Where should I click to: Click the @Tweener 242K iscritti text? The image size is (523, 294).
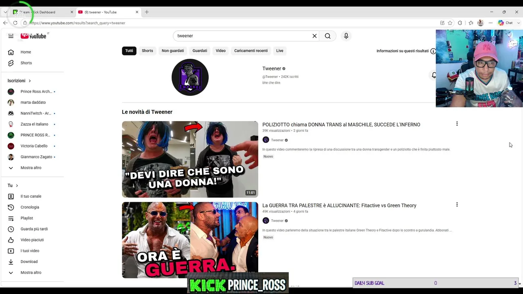[280, 77]
